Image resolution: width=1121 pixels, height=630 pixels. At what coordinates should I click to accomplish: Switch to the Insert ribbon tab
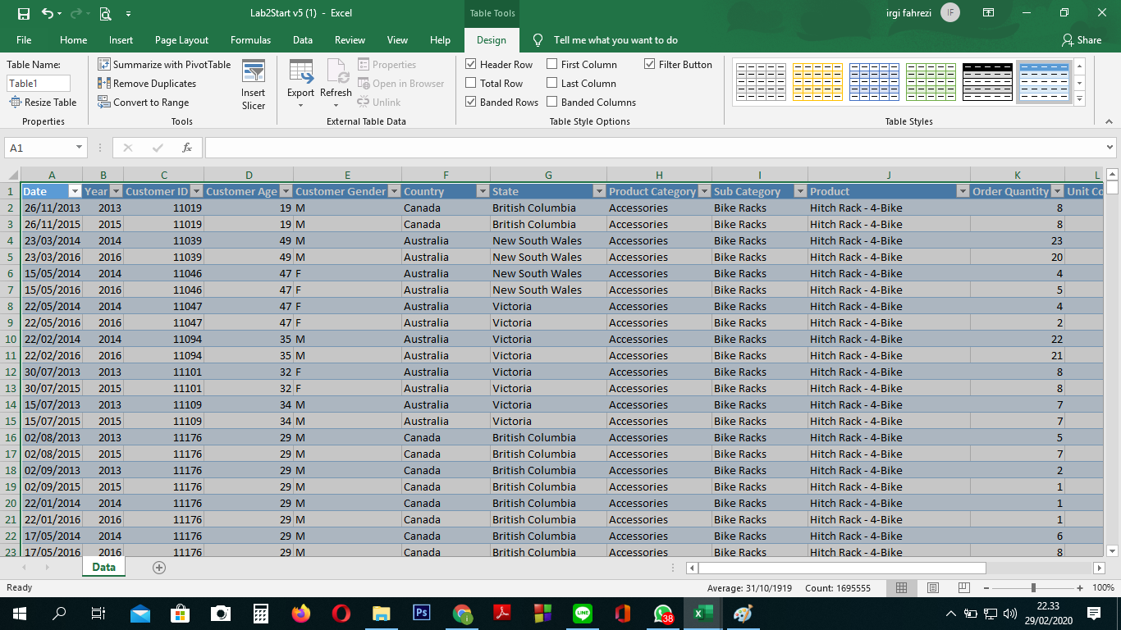(x=121, y=40)
